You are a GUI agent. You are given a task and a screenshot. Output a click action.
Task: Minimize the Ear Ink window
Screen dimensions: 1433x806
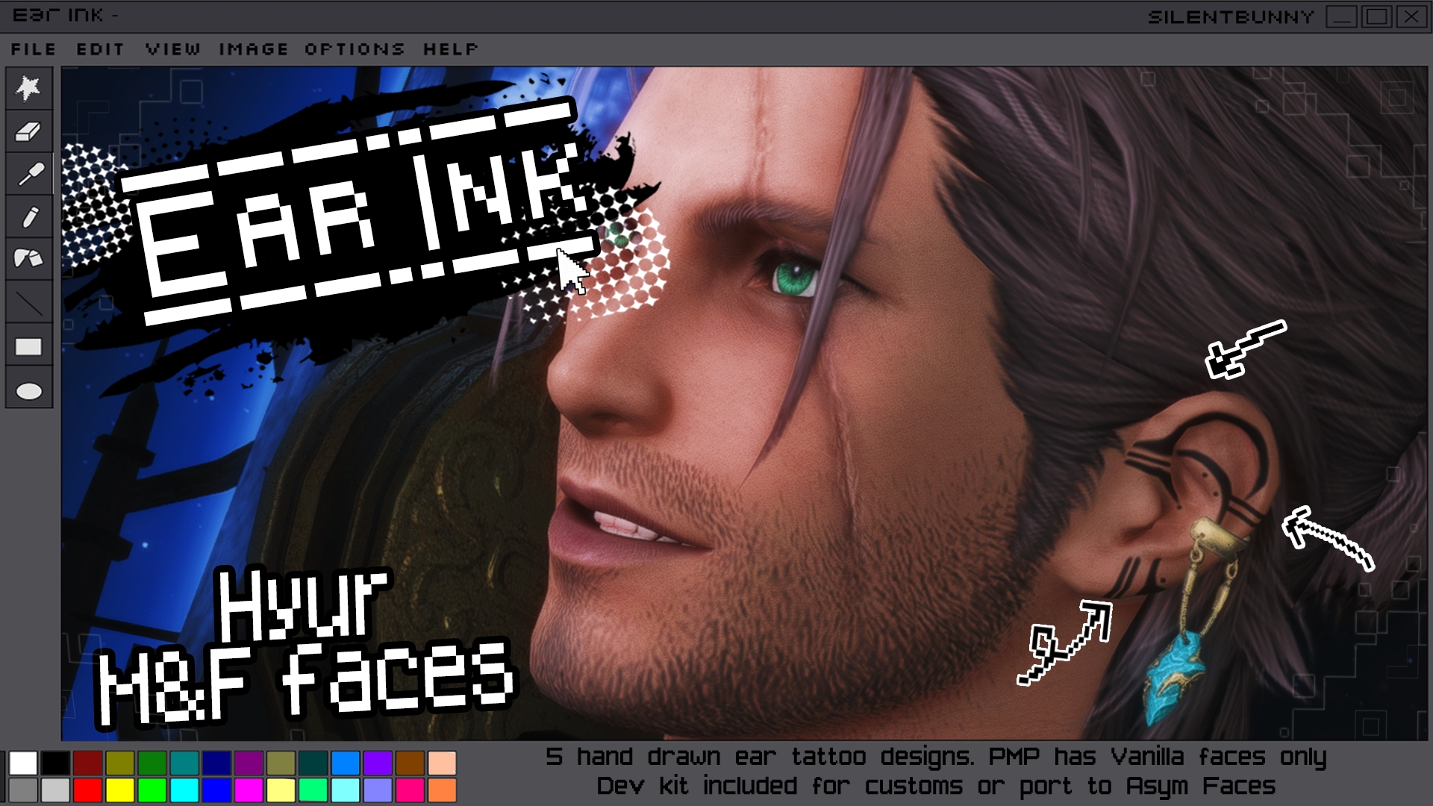pyautogui.click(x=1341, y=16)
